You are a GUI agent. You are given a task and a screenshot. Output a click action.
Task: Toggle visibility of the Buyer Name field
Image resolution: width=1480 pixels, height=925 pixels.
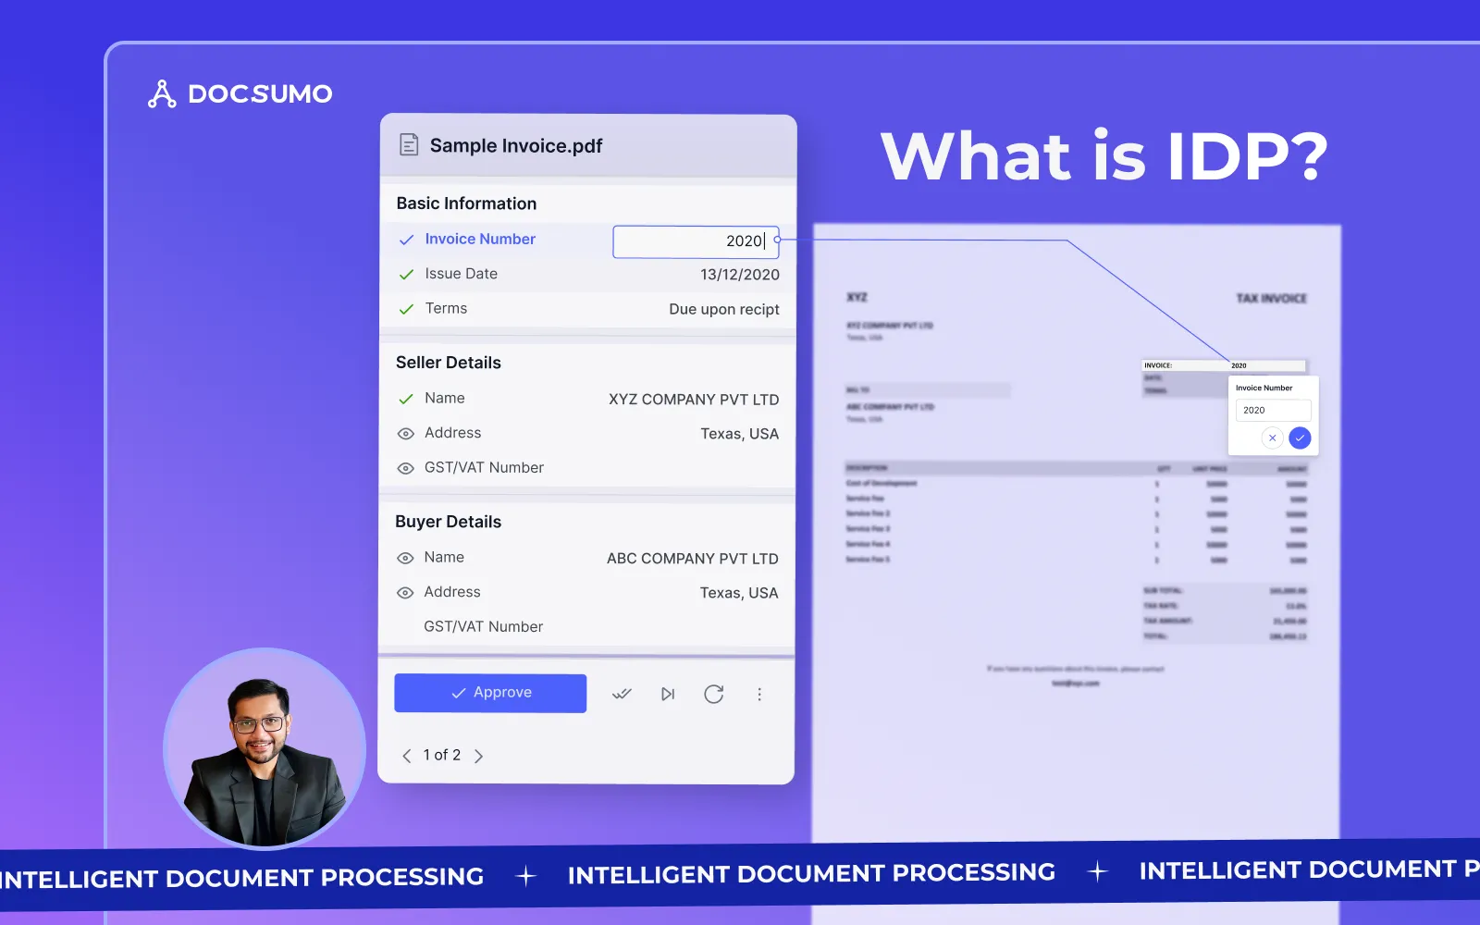tap(405, 558)
